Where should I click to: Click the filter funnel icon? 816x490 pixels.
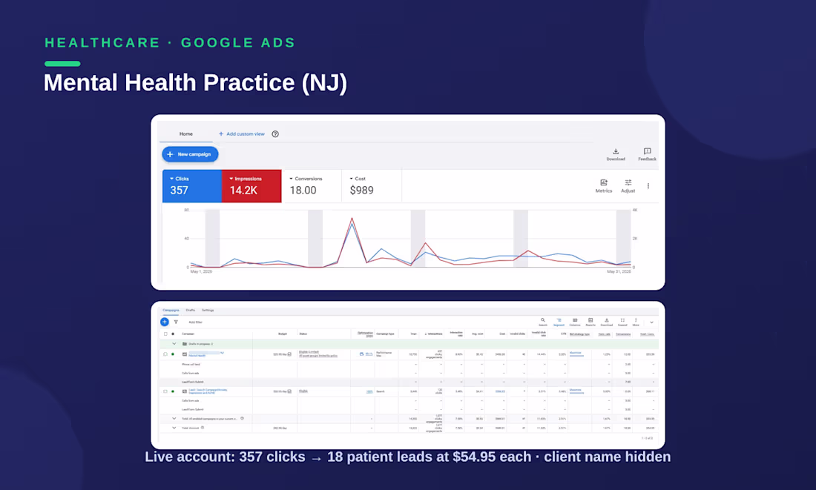(x=176, y=322)
